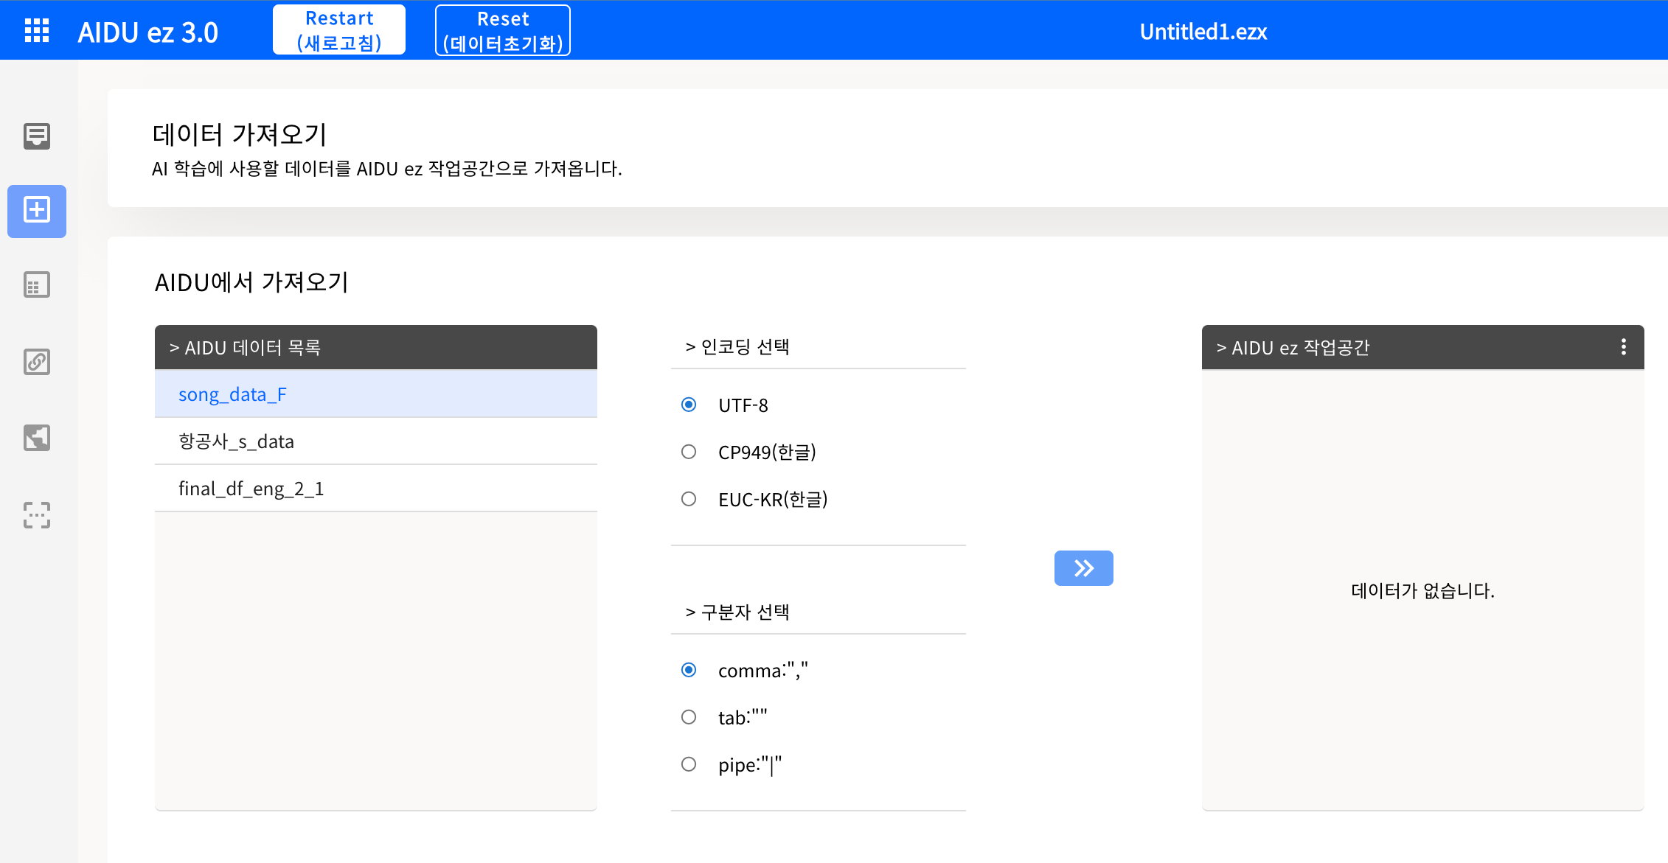The image size is (1668, 863).
Task: Click the 구분자 선택 section header
Action: 737,612
